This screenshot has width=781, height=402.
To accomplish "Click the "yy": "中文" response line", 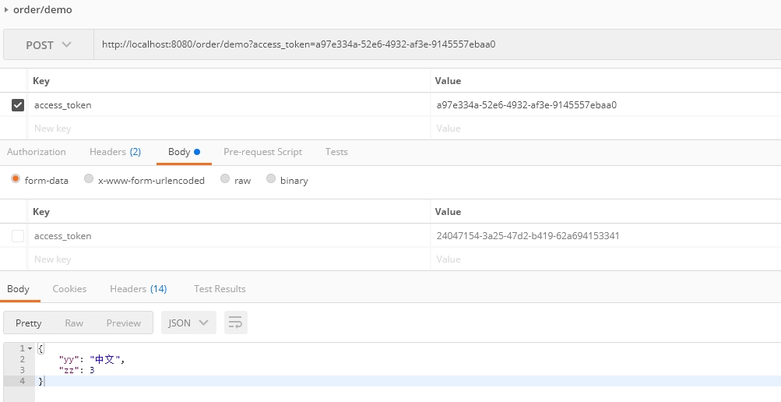I will point(92,359).
